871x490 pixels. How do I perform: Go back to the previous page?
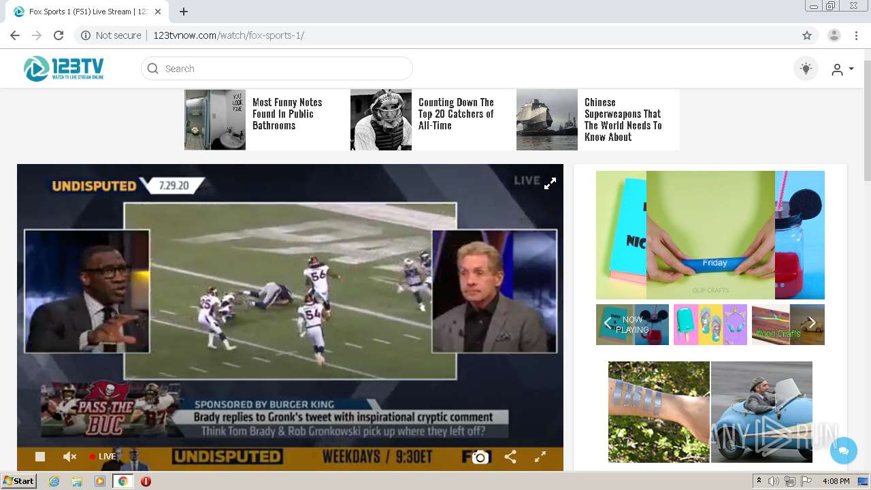pos(15,35)
